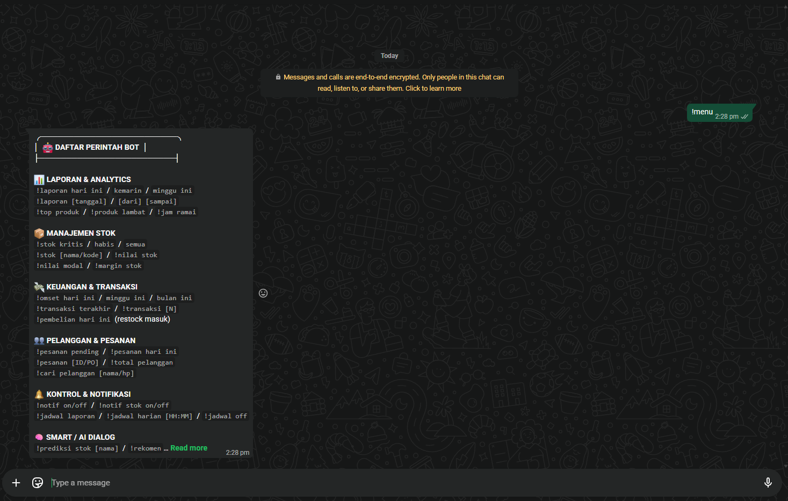Start a voice message with the microphone icon
The height and width of the screenshot is (501, 788).
768,483
